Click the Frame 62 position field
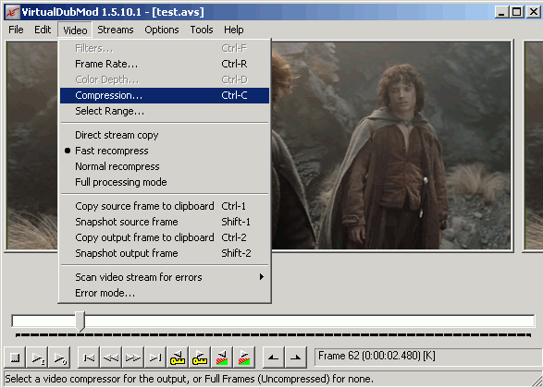Image resolution: width=543 pixels, height=388 pixels. click(x=428, y=357)
